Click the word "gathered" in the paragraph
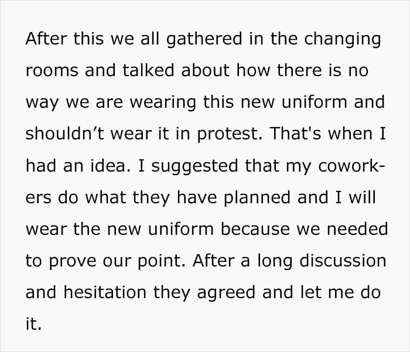This screenshot has height=352, width=410. click(204, 39)
